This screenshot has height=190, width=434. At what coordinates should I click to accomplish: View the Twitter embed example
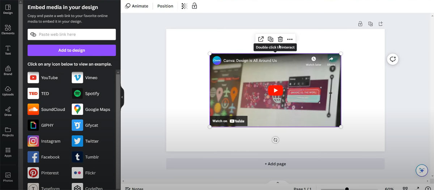(x=85, y=141)
